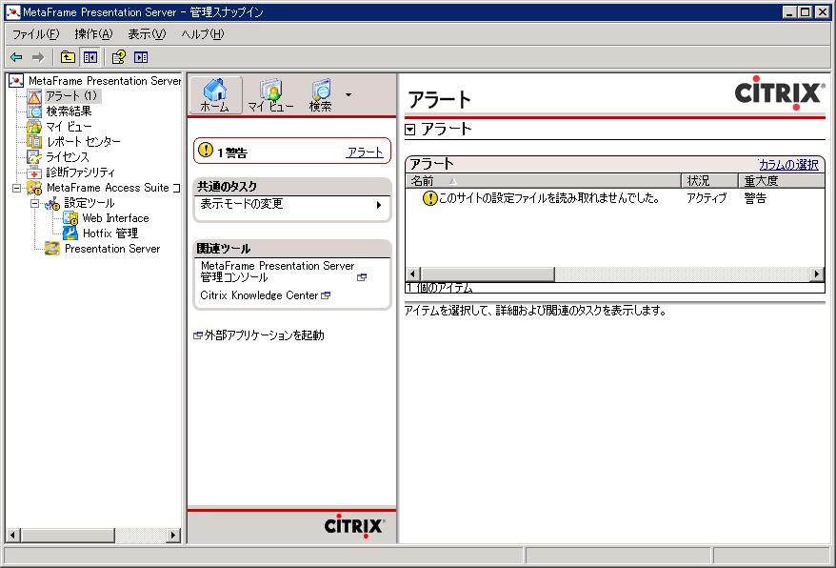
Task: Open the 表示(V) menu
Action: click(147, 34)
